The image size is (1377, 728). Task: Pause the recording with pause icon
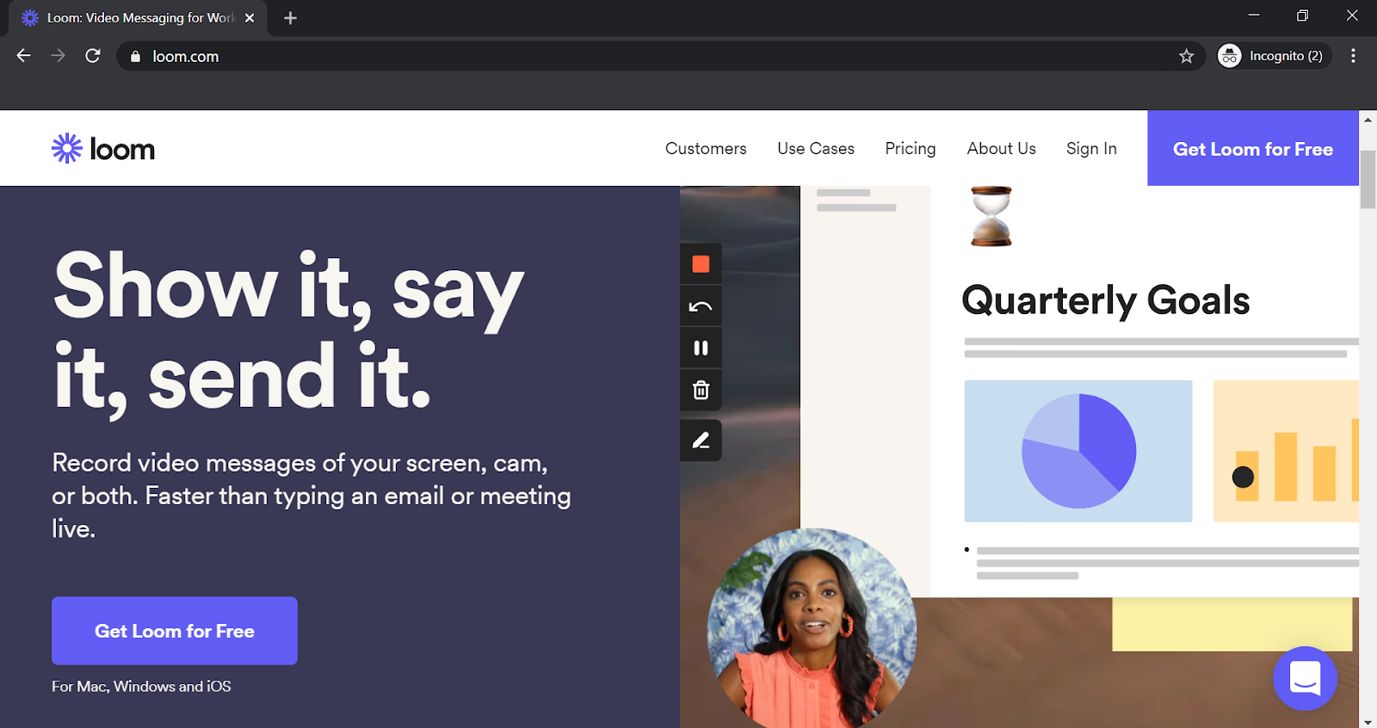click(701, 348)
